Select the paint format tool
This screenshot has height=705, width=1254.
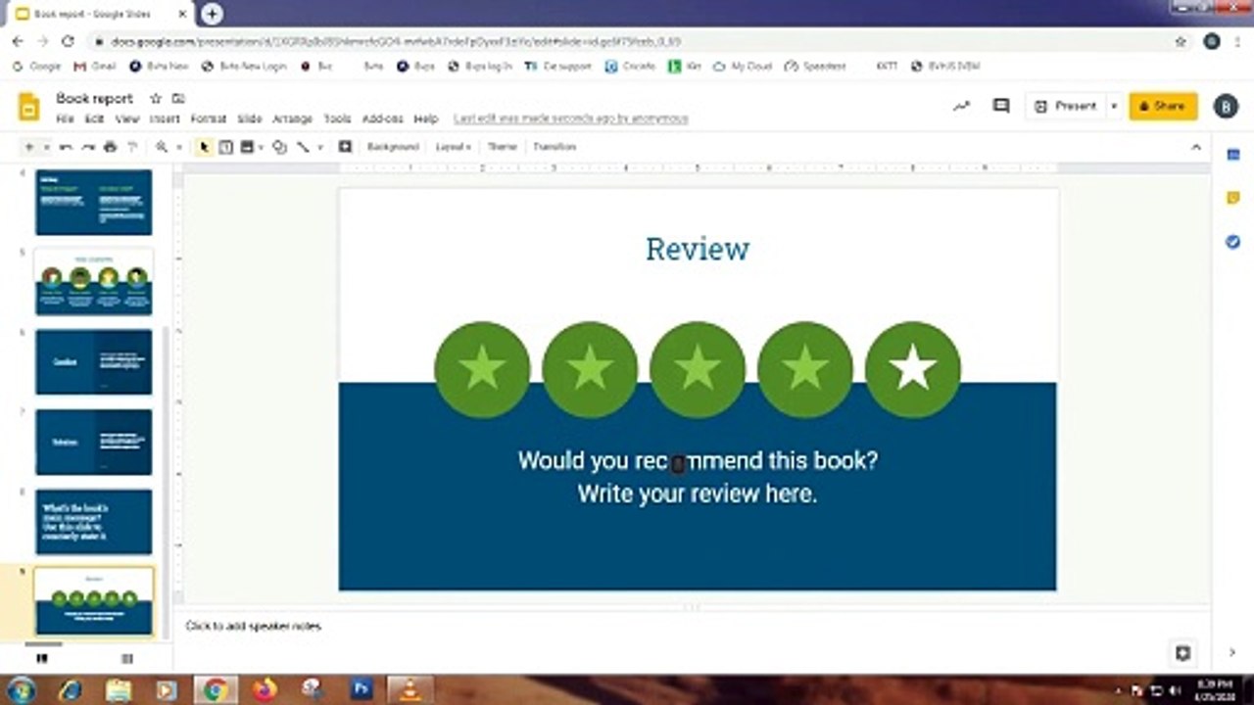[131, 147]
